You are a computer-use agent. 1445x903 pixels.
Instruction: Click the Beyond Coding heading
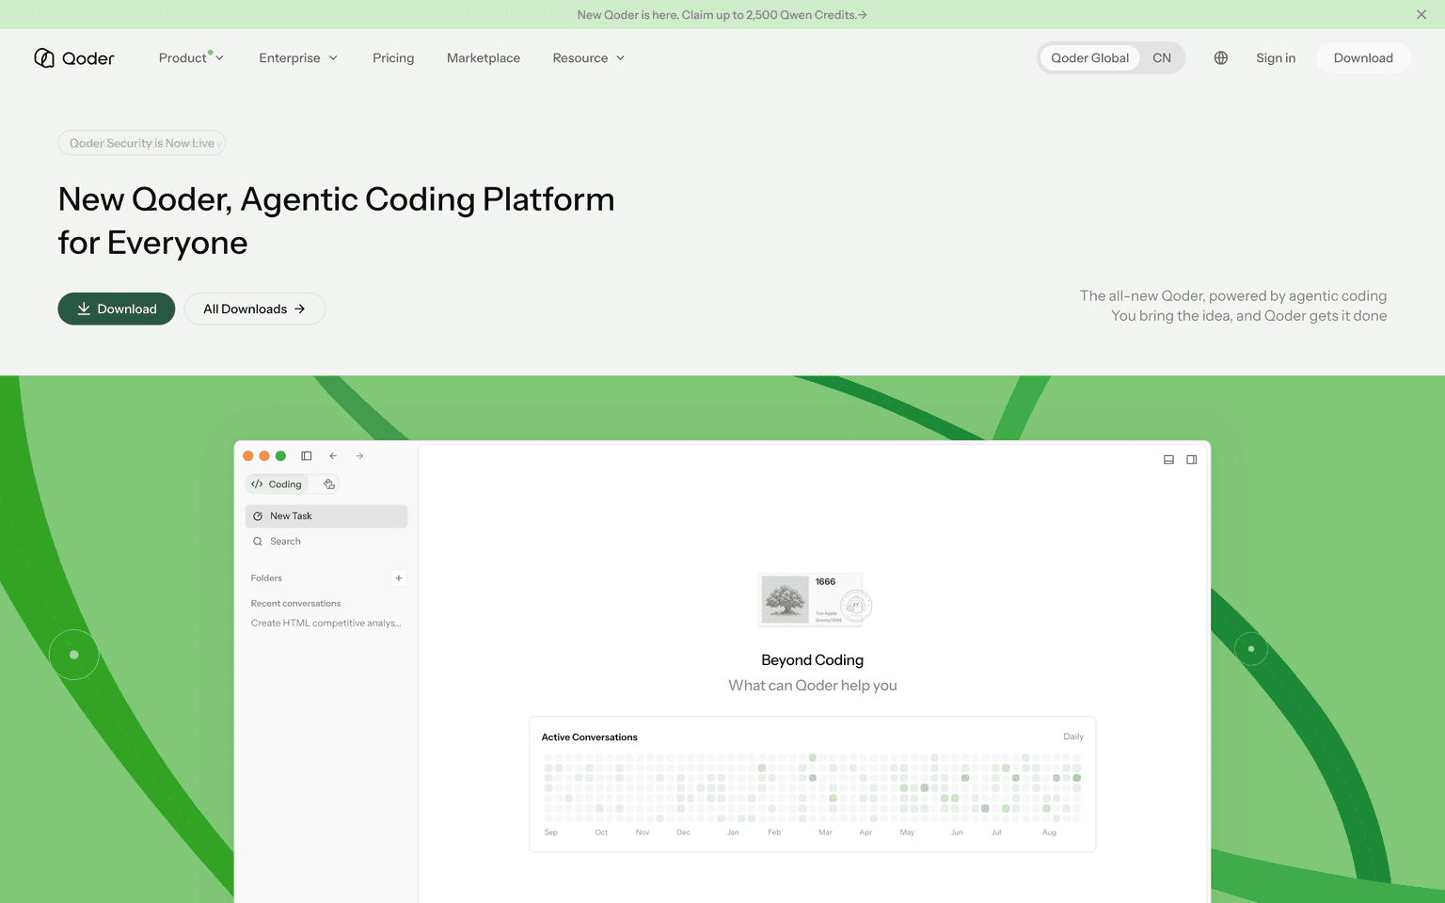point(813,660)
